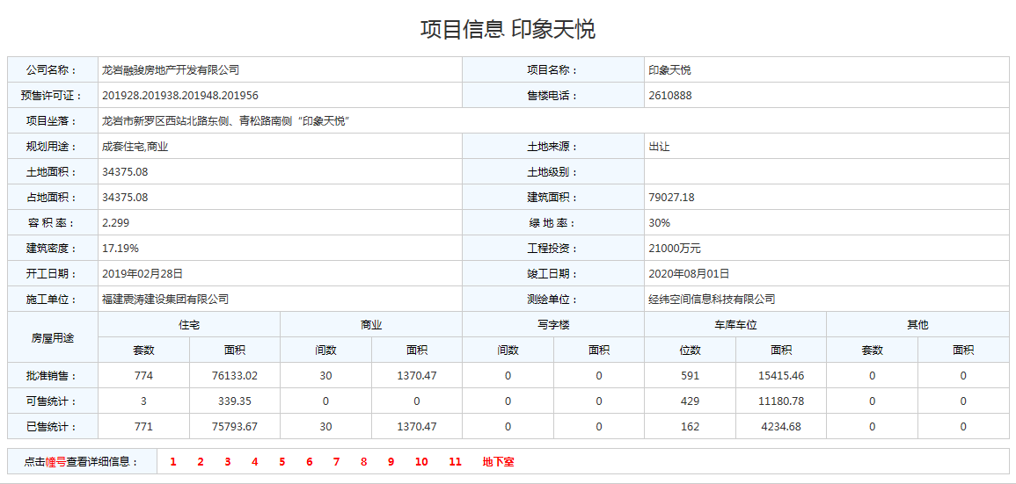Screen dimensions: 1016x484
Task: Click sold residential units 771
Action: (143, 426)
